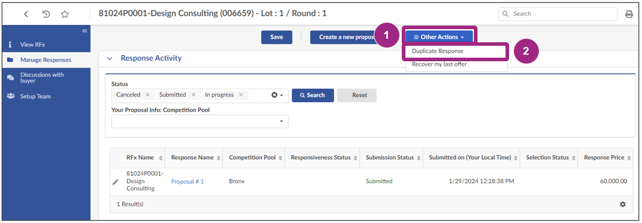
Task: Collapse the Response Activity section
Action: [109, 58]
